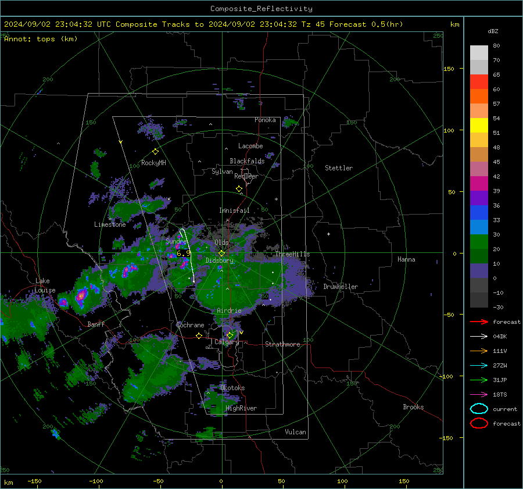The height and width of the screenshot is (489, 523).
Task: Click yellow diamond marker beside RockyMH label
Action: click(x=155, y=152)
